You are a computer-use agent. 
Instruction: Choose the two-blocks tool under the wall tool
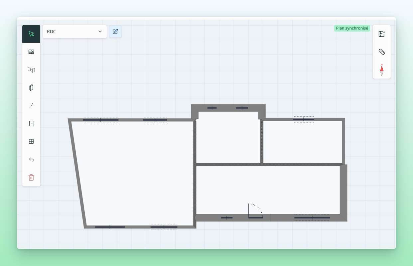(x=31, y=70)
